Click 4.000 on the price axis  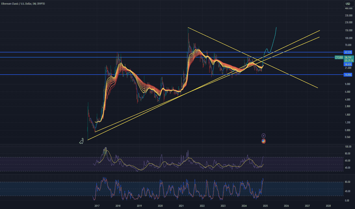[x=348, y=100]
